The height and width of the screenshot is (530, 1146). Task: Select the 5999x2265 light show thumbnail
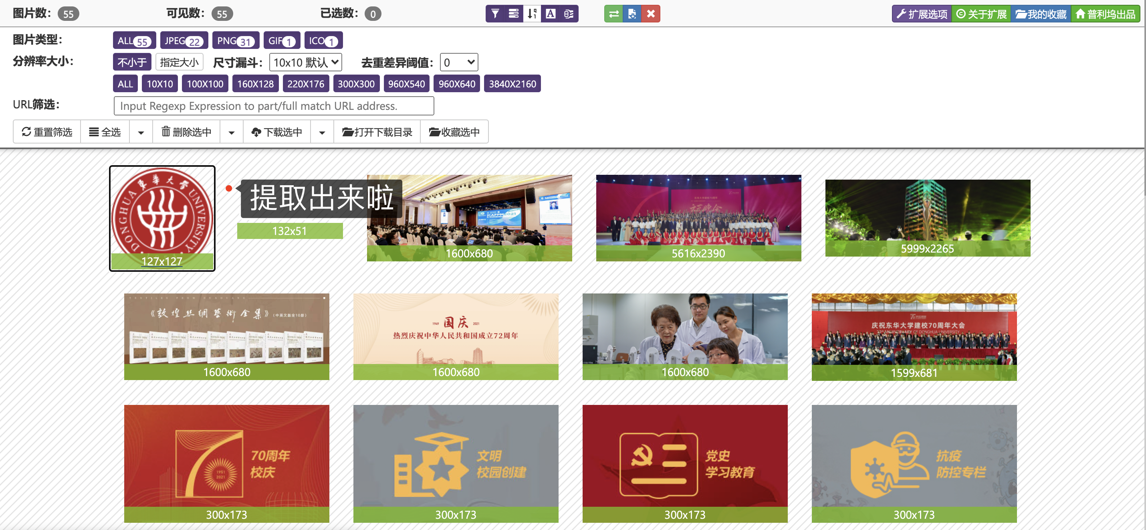point(928,218)
